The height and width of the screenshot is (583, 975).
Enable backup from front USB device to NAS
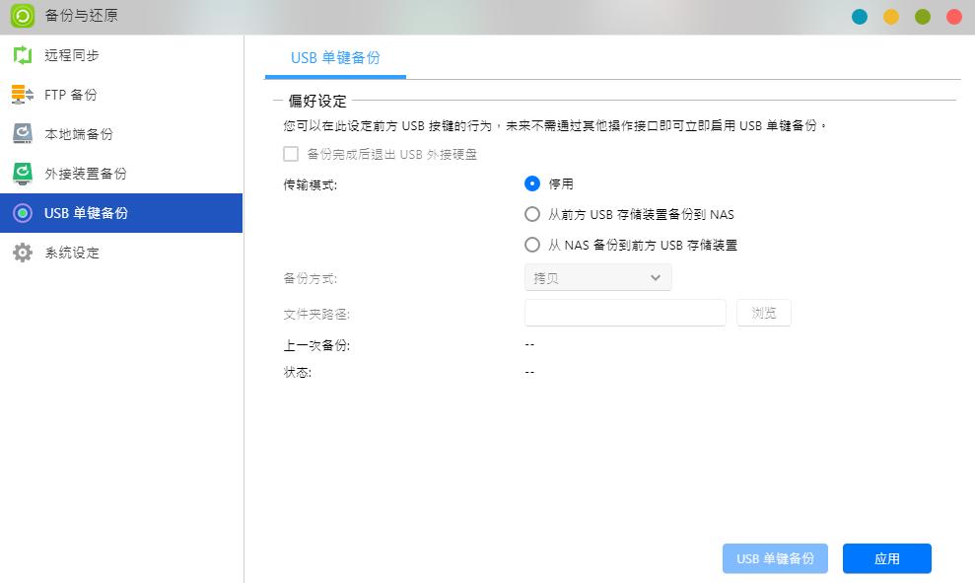click(531, 214)
